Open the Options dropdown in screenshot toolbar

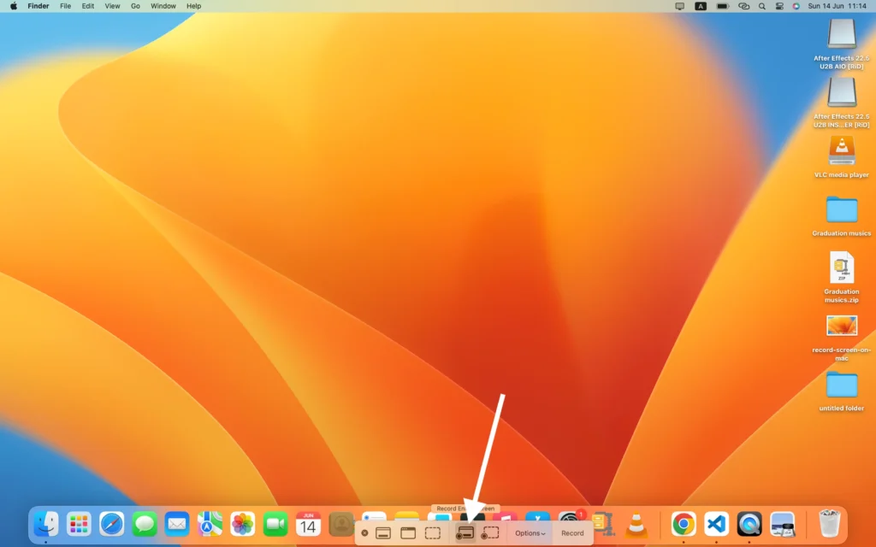tap(530, 533)
